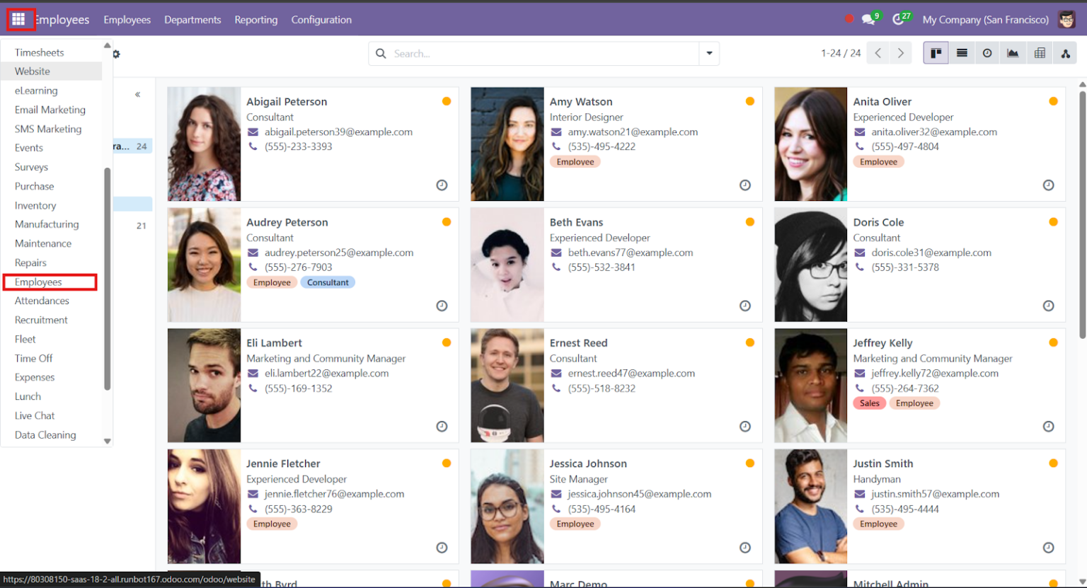Switch to the graph view
Viewport: 1087px width, 588px height.
1013,52
